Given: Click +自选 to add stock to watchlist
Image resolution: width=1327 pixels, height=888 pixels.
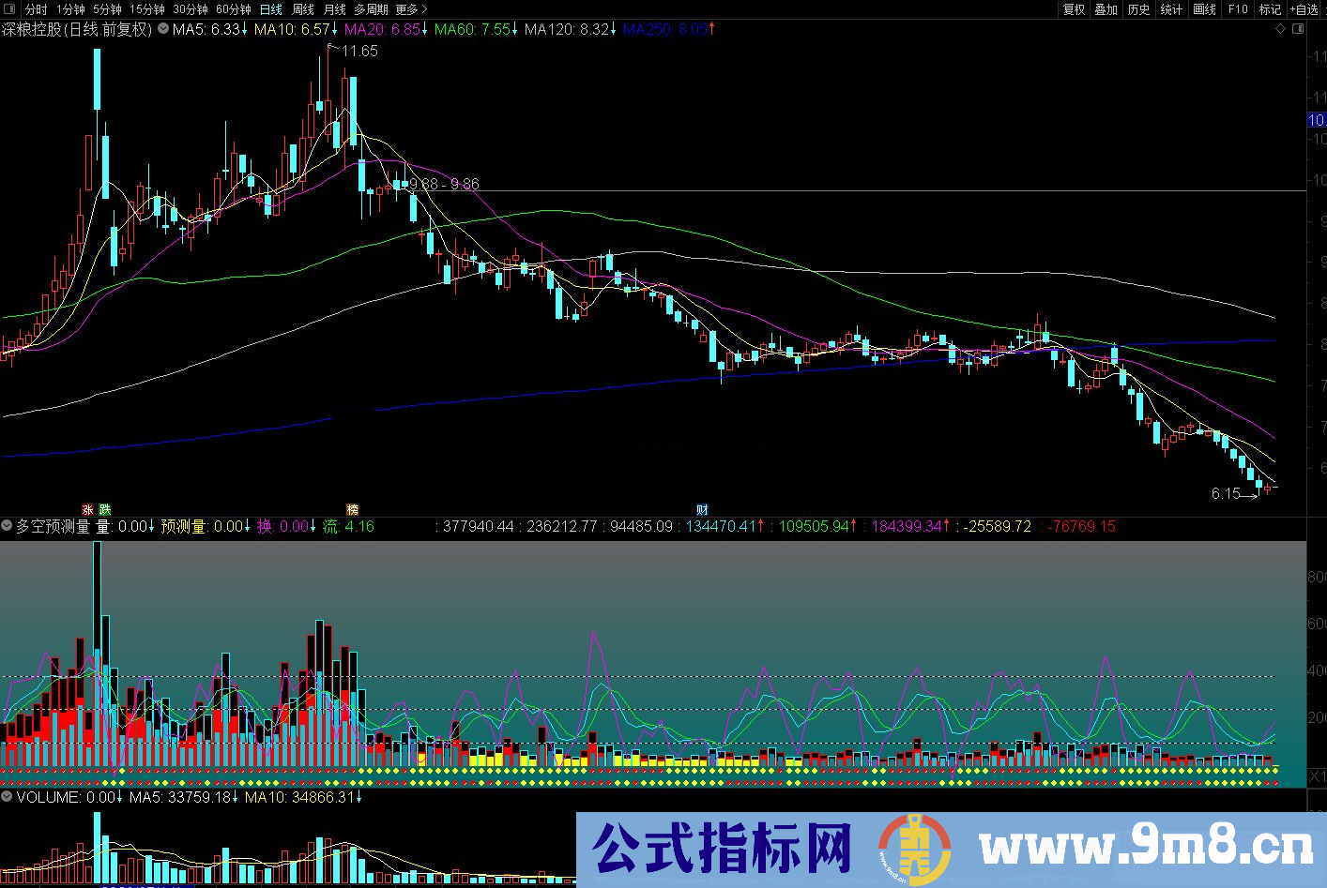Looking at the screenshot, I should pos(1304,9).
